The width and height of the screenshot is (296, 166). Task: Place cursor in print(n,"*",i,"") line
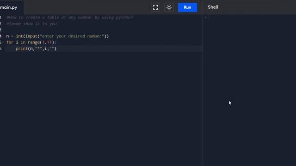tap(36, 48)
